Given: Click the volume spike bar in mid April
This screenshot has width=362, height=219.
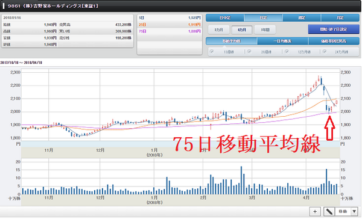Looking at the screenshot, I should (x=326, y=182).
